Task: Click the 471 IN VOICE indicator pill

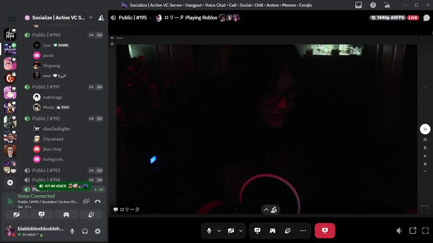Action: point(64,186)
